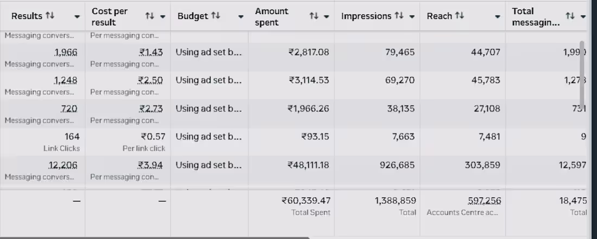This screenshot has height=239, width=597.
Task: Click sort arrows for Total messaging column
Action: (570, 16)
